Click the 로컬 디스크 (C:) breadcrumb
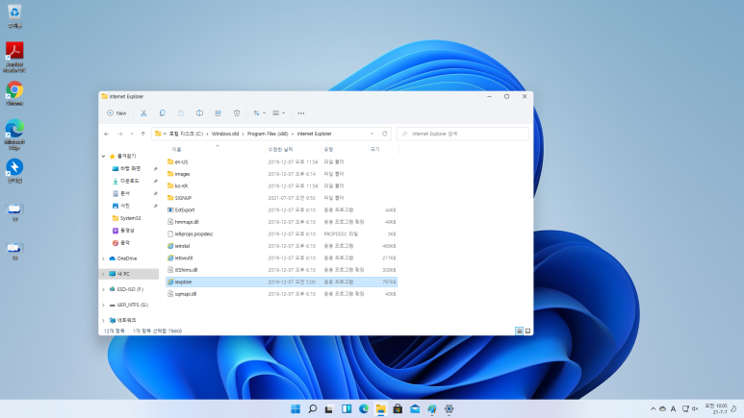 coord(186,135)
